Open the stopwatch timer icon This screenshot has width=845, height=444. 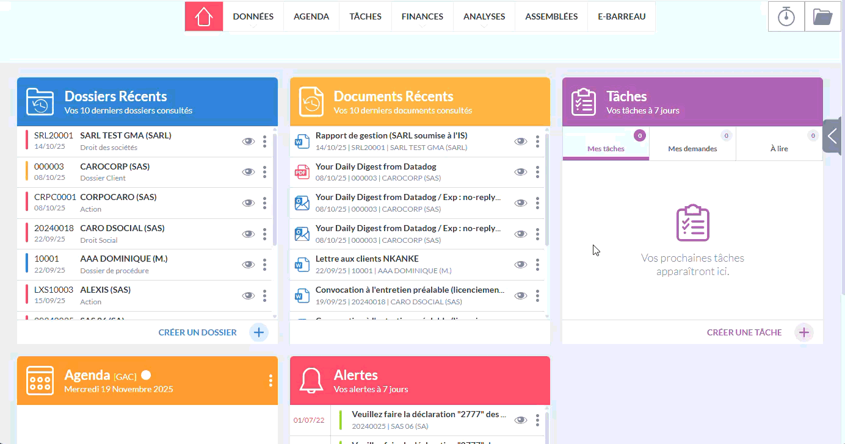click(x=786, y=16)
